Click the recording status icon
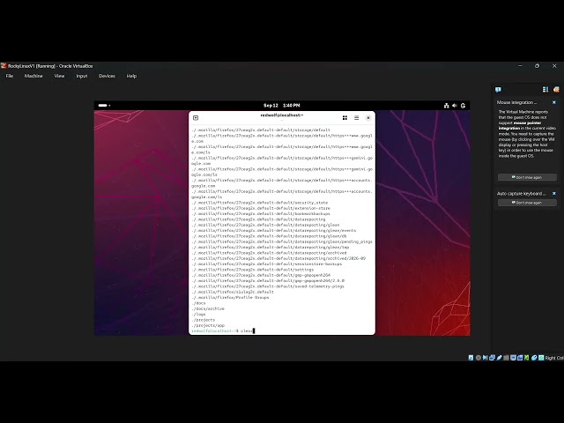 [x=520, y=358]
